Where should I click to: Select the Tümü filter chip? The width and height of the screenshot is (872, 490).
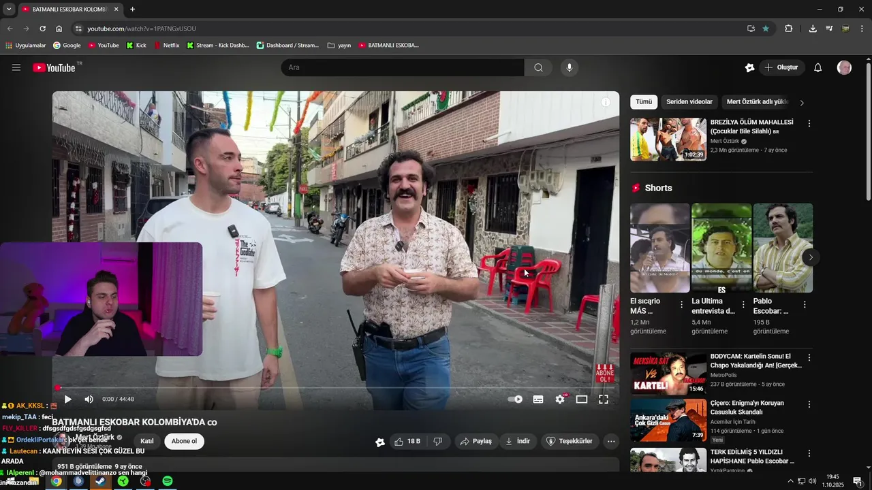pos(644,102)
